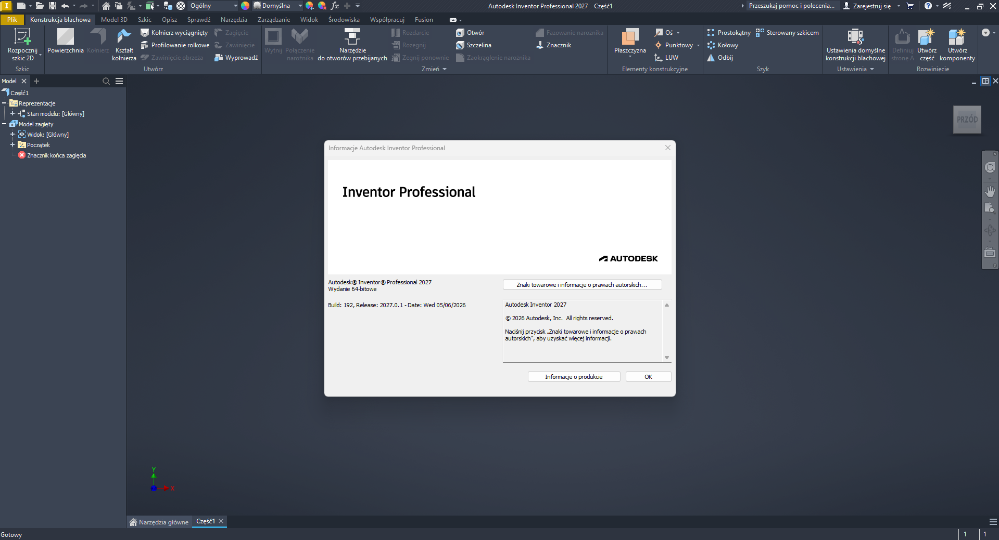Switch to the Szkic ribbon tab
This screenshot has width=999, height=540.
[x=144, y=20]
